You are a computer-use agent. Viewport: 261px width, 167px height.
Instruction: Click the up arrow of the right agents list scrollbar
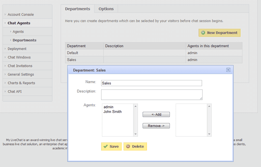[x=209, y=106]
